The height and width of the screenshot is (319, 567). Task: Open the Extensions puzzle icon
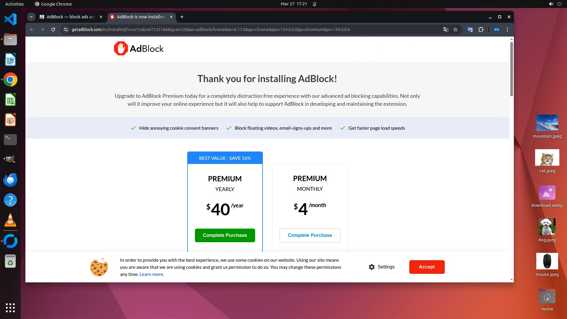pos(481,30)
